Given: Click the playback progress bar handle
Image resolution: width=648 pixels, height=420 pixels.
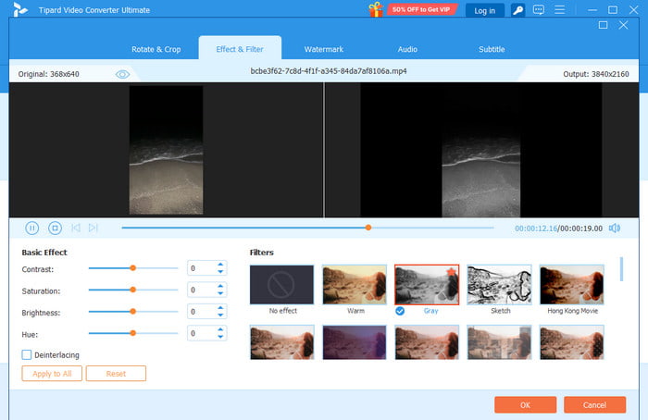Looking at the screenshot, I should coord(368,228).
